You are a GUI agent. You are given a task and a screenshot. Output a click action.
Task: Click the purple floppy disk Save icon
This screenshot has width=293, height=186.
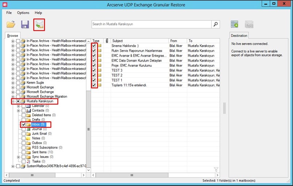click(25, 24)
